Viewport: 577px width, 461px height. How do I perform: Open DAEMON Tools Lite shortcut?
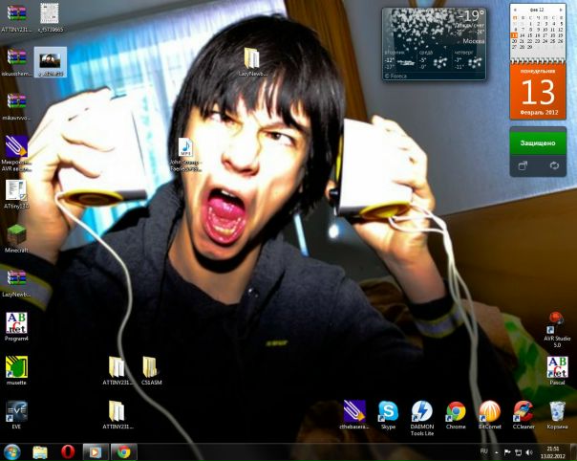point(421,411)
